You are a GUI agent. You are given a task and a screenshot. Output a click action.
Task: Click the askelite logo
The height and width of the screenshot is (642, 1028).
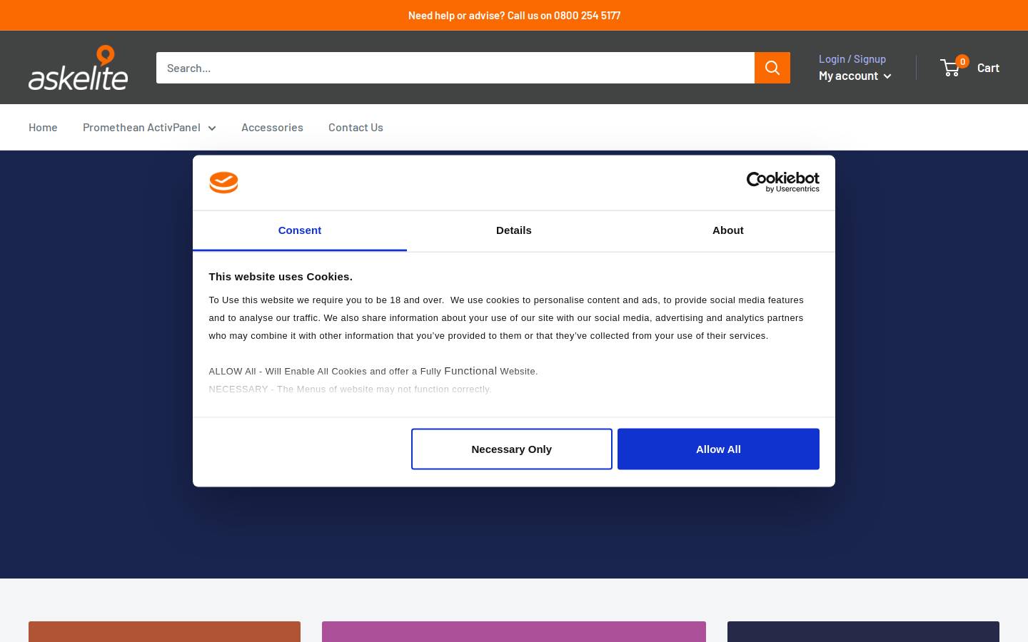click(79, 68)
